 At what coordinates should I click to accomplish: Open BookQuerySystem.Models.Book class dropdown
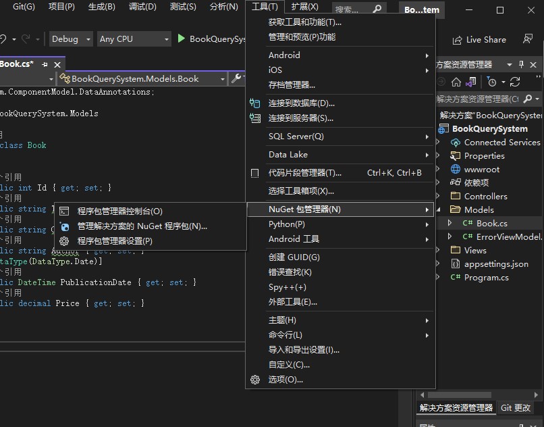click(x=142, y=79)
